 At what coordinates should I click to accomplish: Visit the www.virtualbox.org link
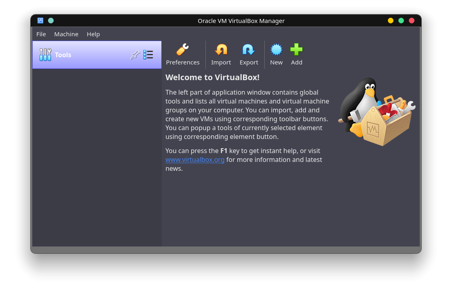[195, 160]
